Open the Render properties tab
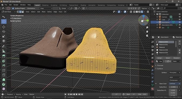The image size is (182, 99). coord(152,47)
